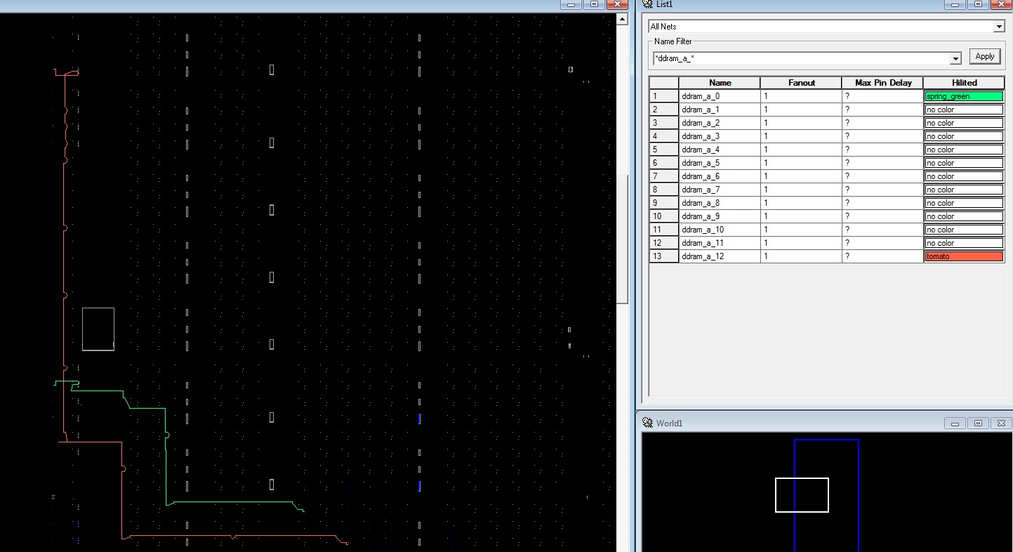Maximize the layout view window
The height and width of the screenshot is (552, 1013).
(x=594, y=4)
